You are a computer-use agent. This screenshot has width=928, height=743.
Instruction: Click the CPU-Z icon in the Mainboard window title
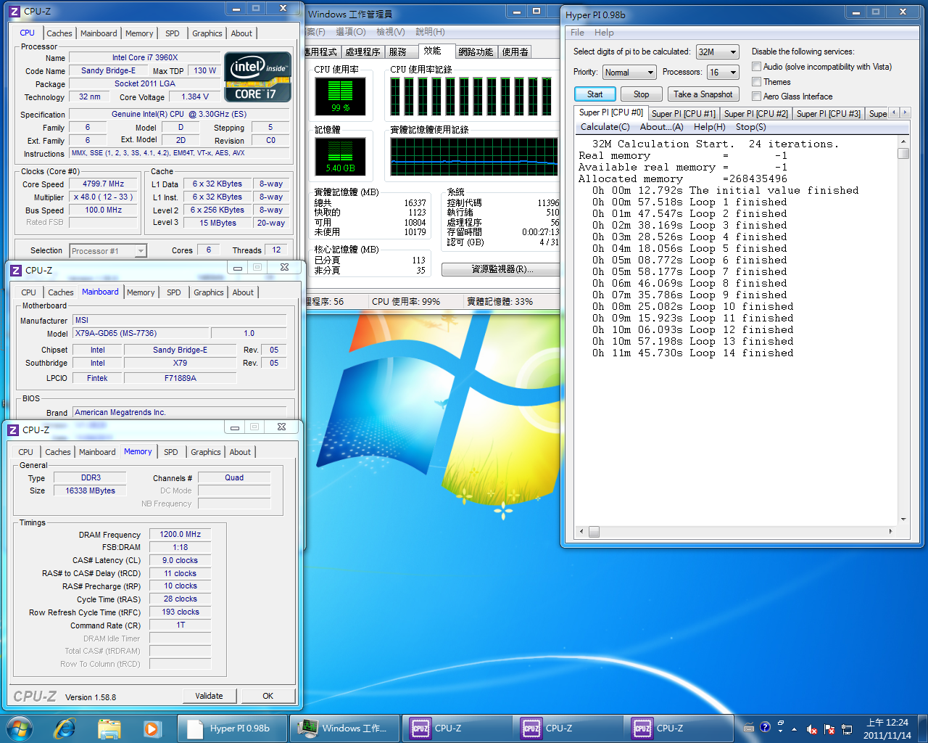15,270
